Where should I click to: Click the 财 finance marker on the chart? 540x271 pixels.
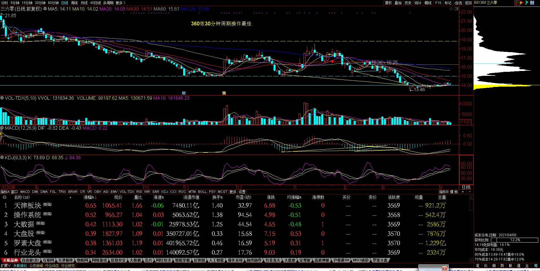coord(184,93)
